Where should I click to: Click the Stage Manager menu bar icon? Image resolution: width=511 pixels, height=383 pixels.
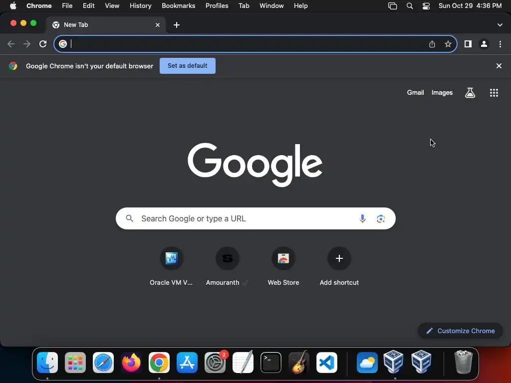click(x=392, y=6)
